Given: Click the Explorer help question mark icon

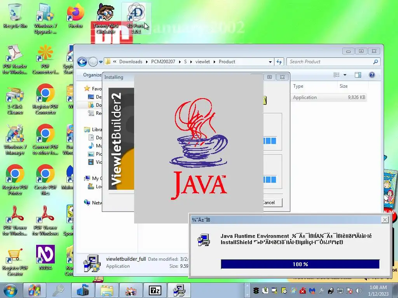Looking at the screenshot, I should point(372,75).
